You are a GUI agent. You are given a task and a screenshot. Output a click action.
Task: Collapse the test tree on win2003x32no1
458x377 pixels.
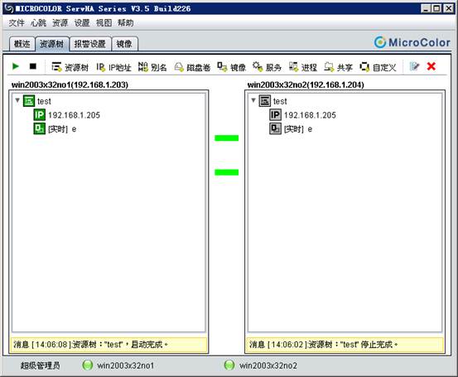[17, 100]
